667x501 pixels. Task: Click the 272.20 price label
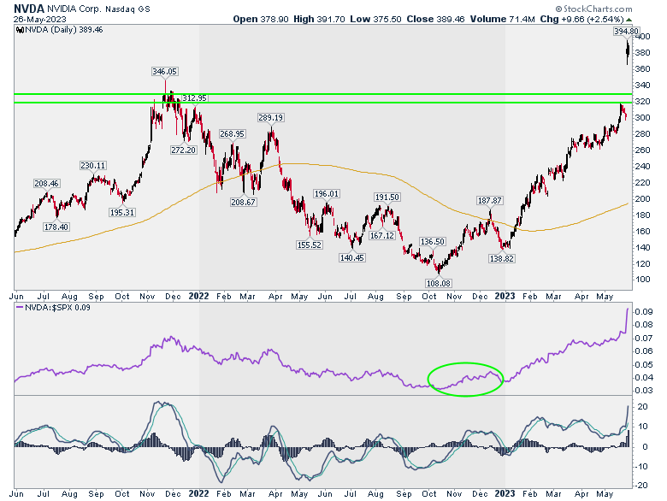[183, 150]
